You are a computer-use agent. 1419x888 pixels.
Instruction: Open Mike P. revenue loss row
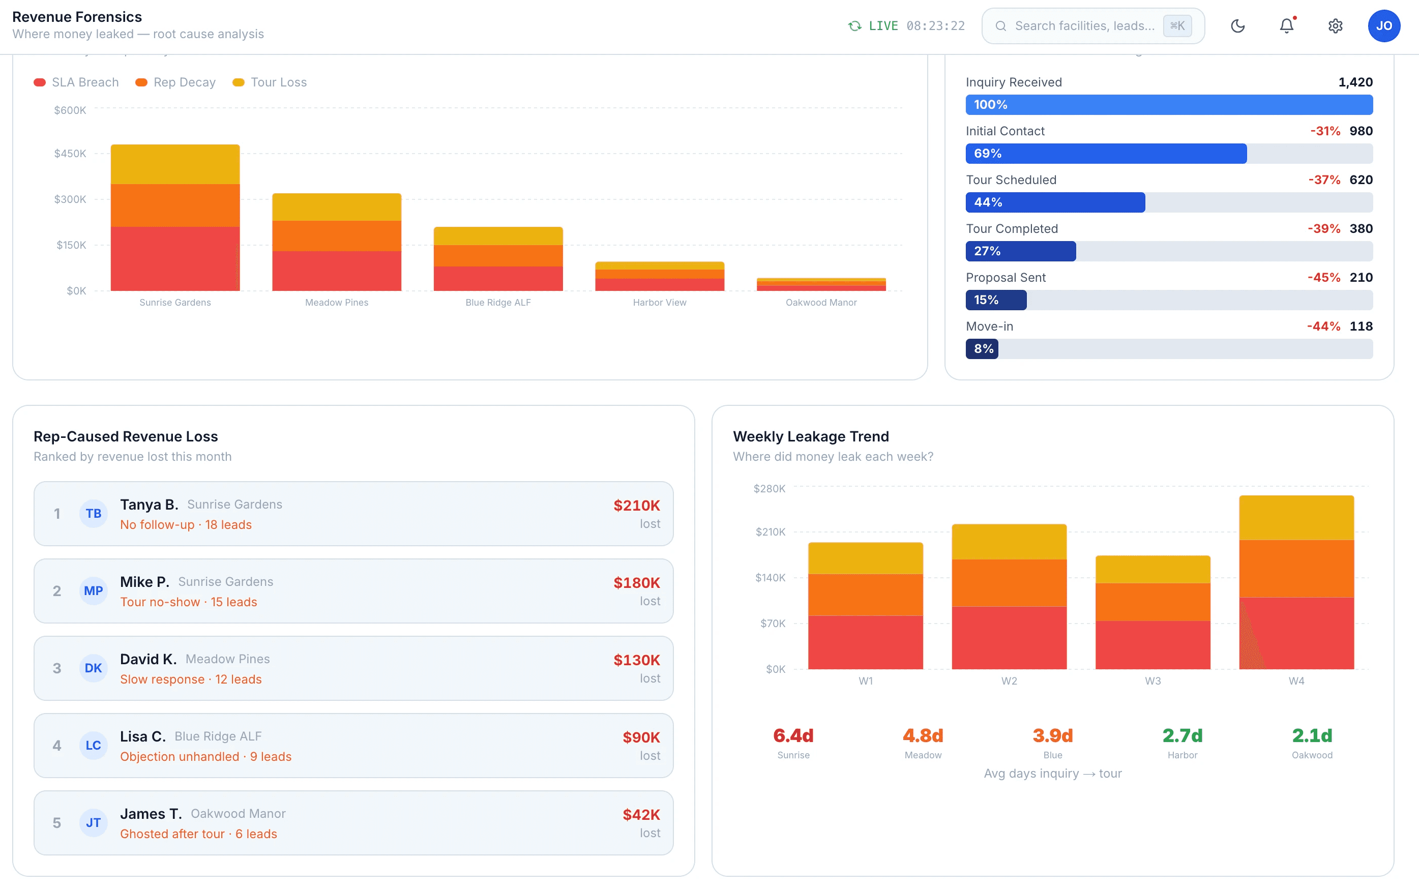tap(353, 591)
